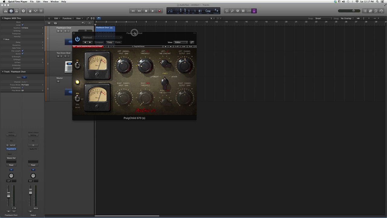Select next preset with right arrow button
The height and width of the screenshot is (218, 387).
(90, 42)
